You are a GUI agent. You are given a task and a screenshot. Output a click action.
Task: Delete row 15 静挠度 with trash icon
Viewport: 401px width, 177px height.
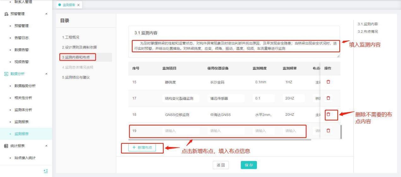[328, 82]
